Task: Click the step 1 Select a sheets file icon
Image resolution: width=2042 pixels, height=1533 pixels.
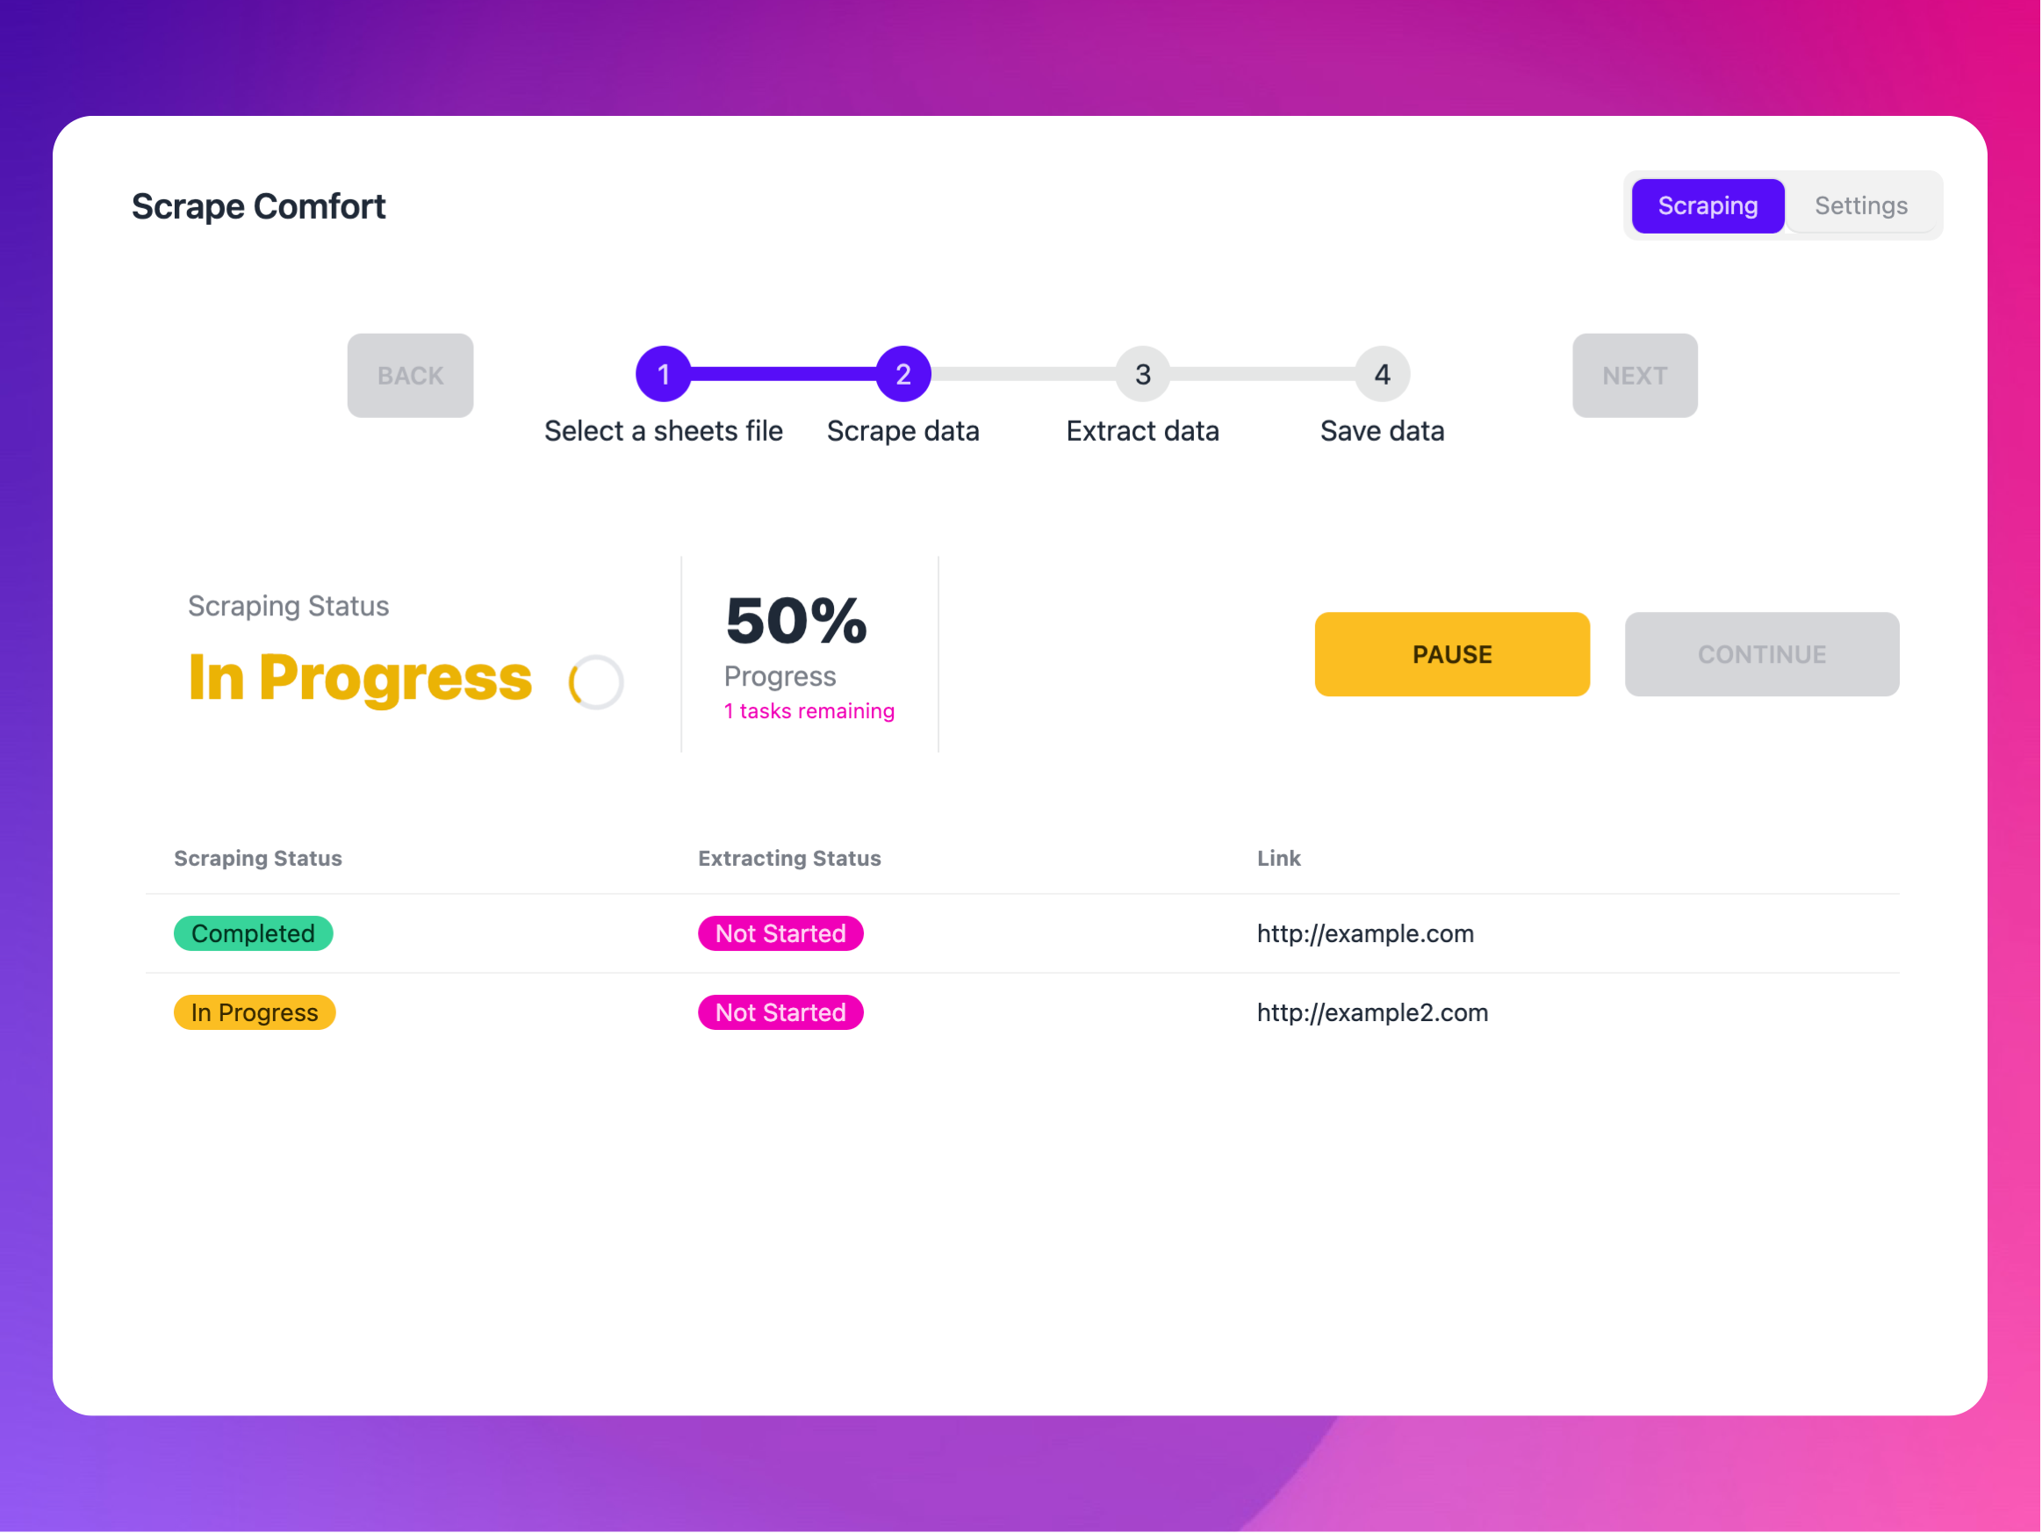Action: coord(664,373)
